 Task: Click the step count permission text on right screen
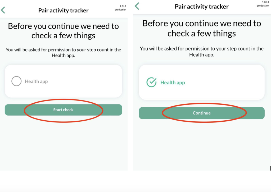[x=202, y=52]
